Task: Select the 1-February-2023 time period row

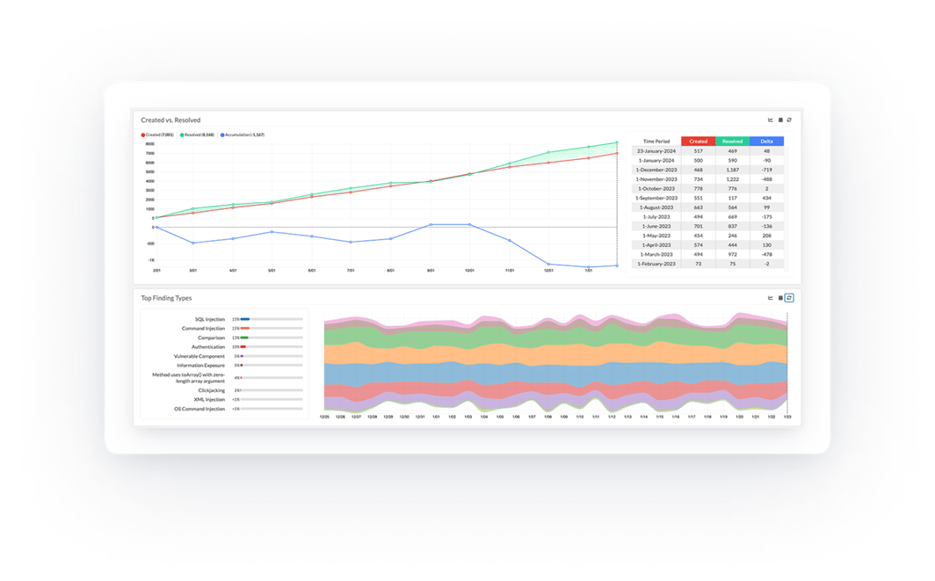Action: tap(707, 264)
